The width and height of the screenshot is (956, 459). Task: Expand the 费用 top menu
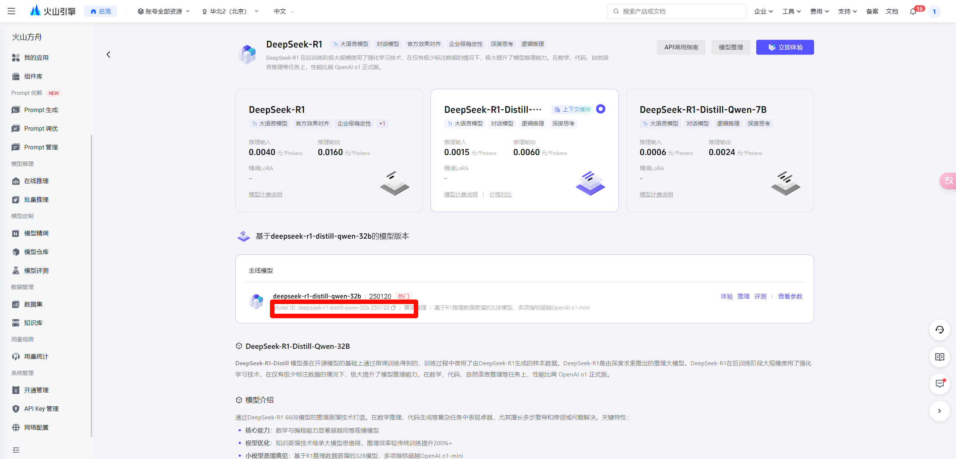coord(819,11)
